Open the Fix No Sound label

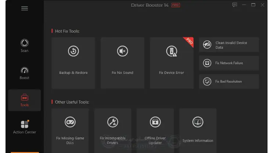coord(122,73)
